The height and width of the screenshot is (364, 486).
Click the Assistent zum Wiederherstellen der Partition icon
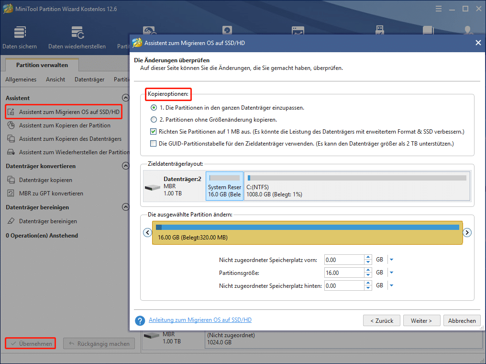[11, 152]
